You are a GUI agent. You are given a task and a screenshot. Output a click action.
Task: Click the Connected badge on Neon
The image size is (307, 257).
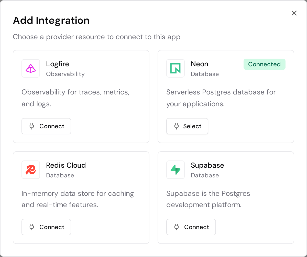click(265, 64)
